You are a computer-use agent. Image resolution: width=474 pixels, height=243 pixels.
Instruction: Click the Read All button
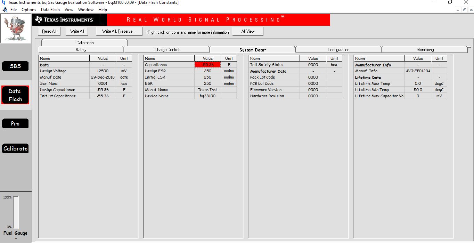click(x=49, y=31)
